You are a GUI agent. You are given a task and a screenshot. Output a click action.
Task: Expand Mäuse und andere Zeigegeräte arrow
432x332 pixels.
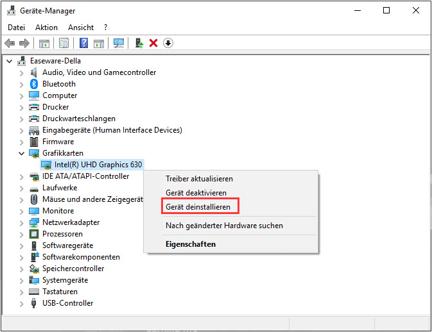point(22,200)
